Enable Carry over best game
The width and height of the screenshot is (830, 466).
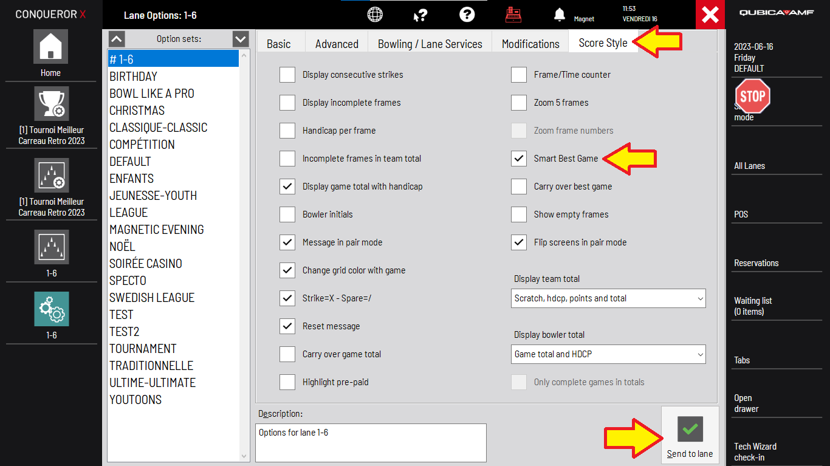coord(519,187)
